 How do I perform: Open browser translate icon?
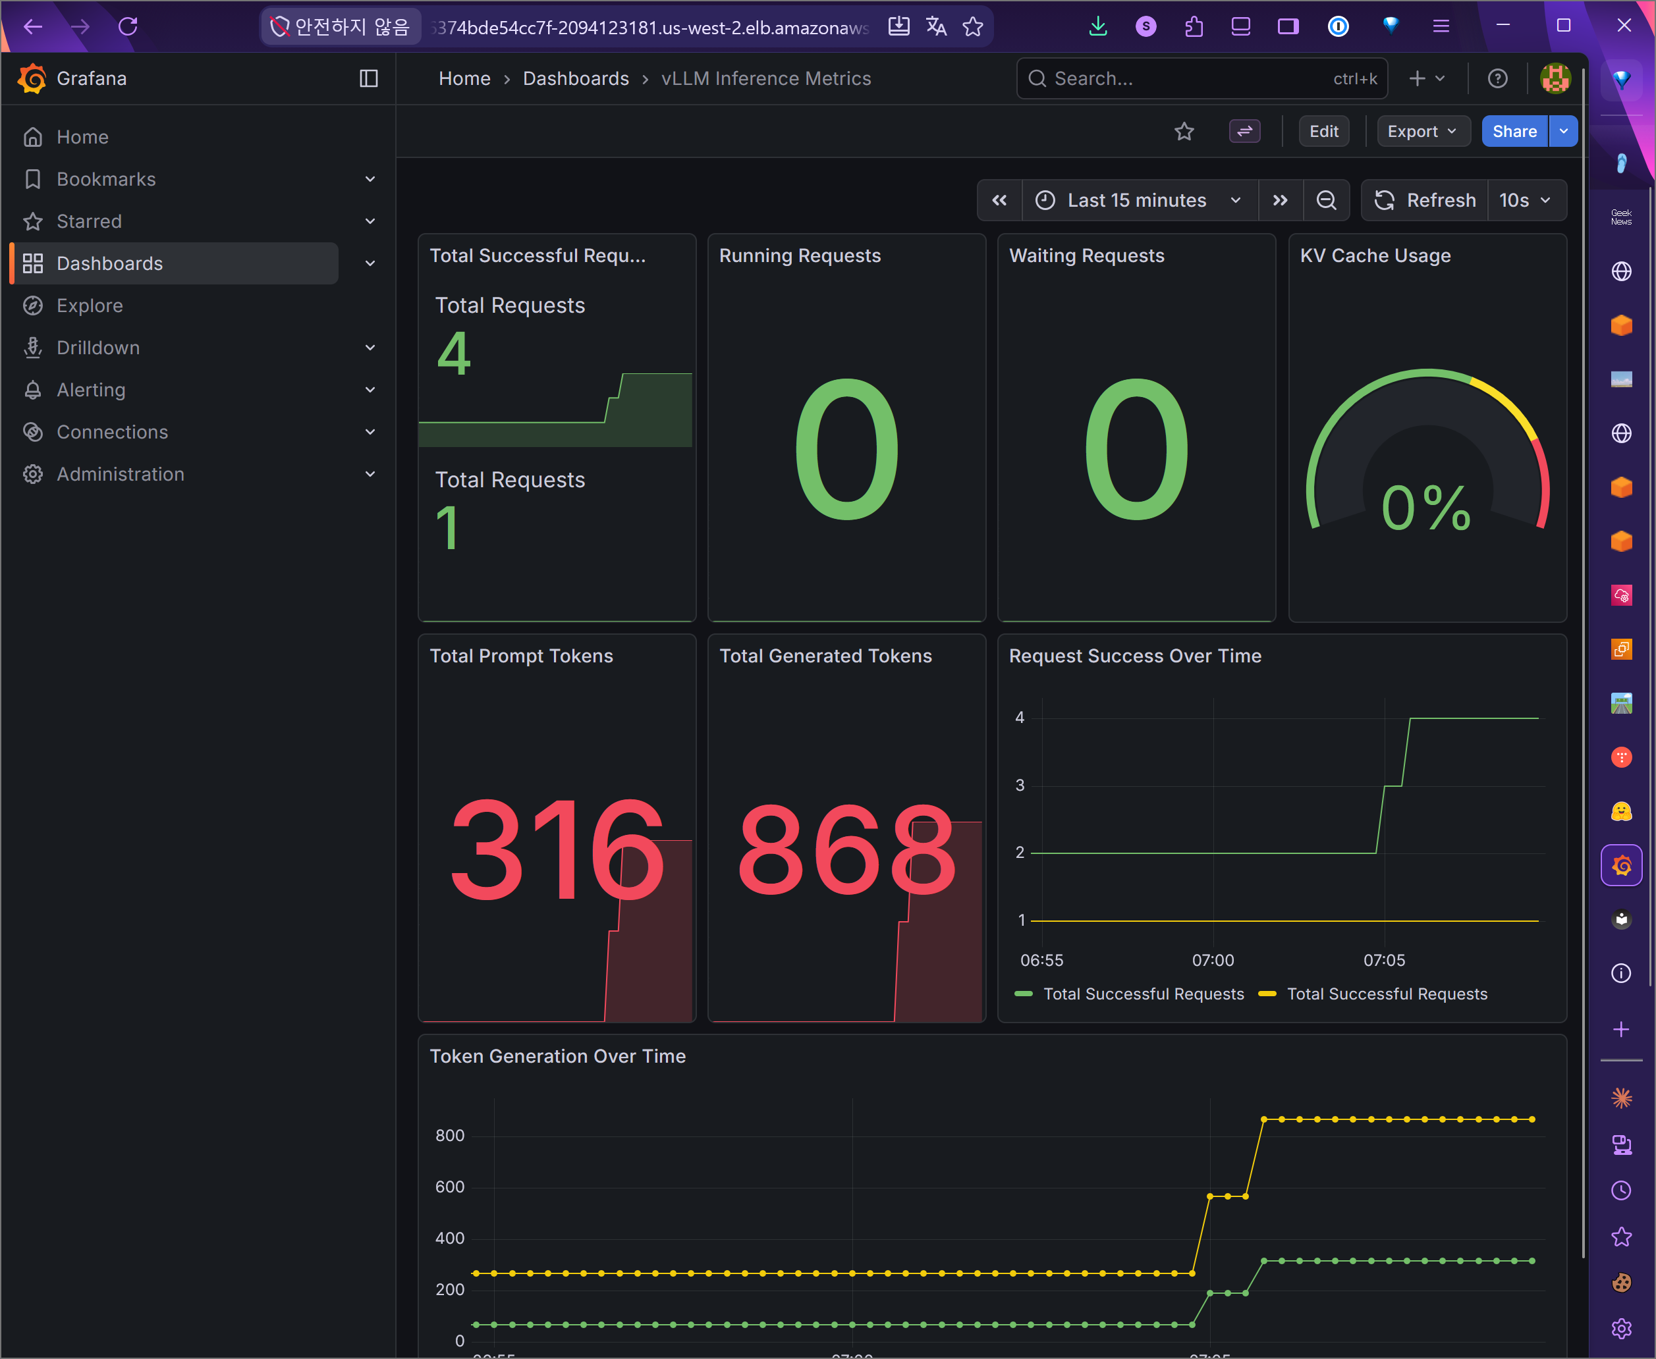click(935, 26)
